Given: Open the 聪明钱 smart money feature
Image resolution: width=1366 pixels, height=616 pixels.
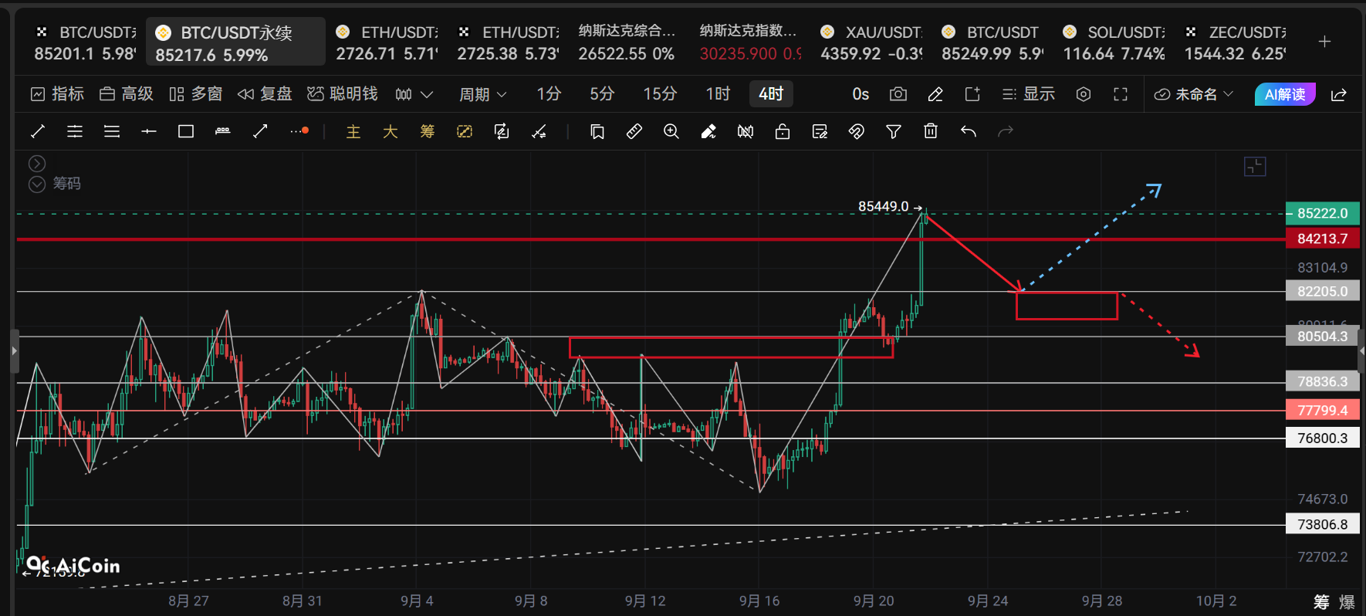Looking at the screenshot, I should click(x=343, y=94).
